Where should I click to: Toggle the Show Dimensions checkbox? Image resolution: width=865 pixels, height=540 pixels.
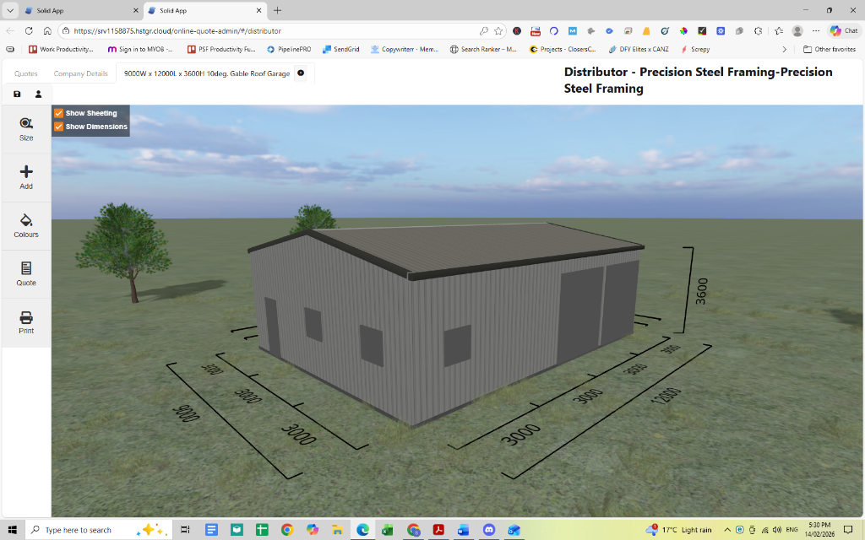point(58,127)
